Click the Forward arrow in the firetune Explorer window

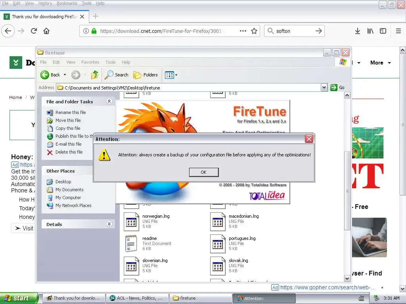[x=76, y=75]
